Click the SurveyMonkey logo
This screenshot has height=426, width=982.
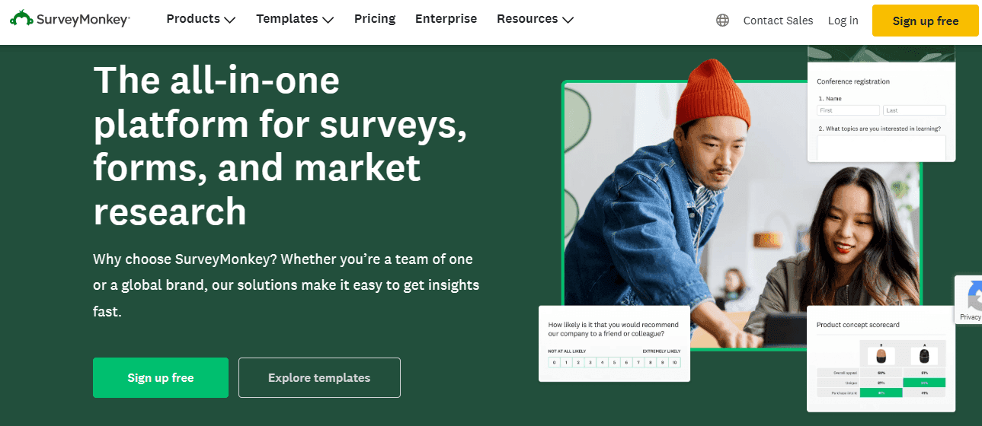click(x=69, y=18)
